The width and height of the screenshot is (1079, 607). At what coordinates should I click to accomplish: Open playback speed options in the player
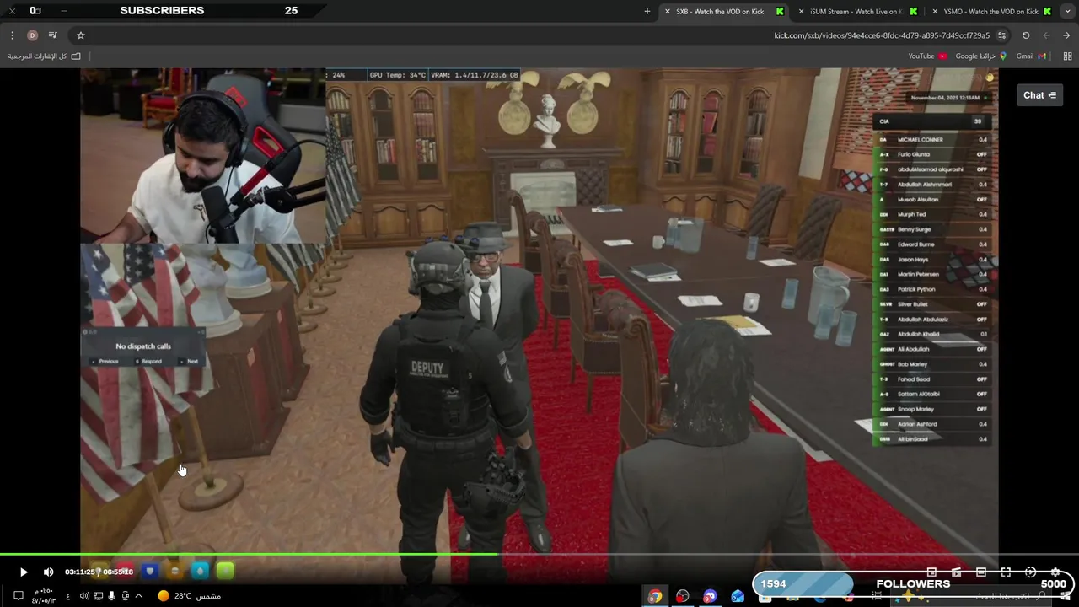point(1030,572)
